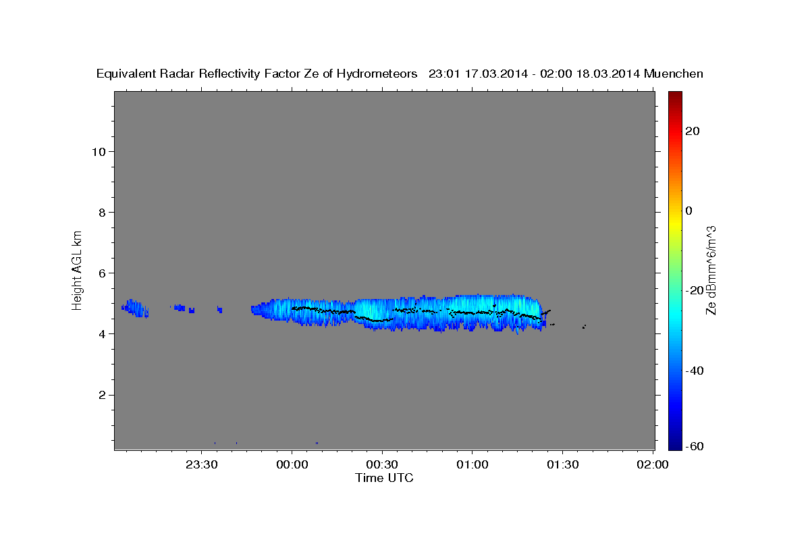Click the colorbar tick label 20
The height and width of the screenshot is (540, 810).
(692, 131)
